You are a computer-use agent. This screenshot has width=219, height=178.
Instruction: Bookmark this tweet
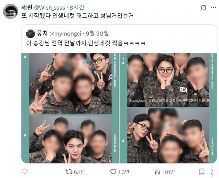pyautogui.click(x=202, y=172)
